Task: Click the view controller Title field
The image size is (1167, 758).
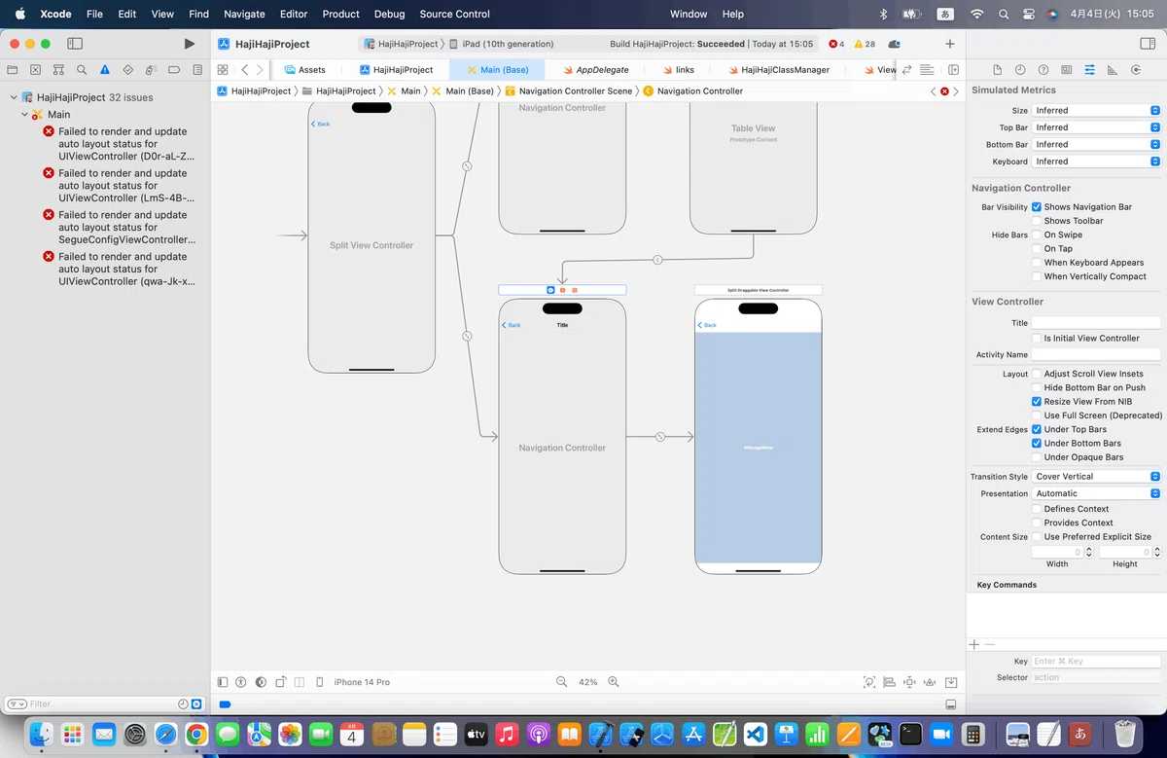Action: 1096,323
